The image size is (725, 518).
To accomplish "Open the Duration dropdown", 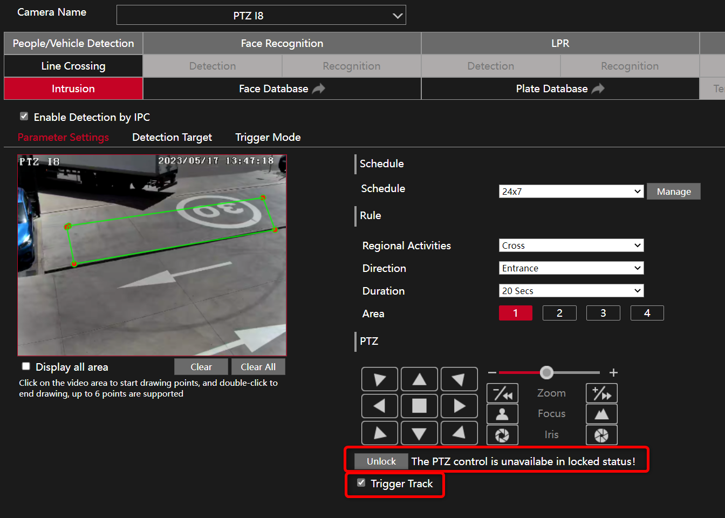I will tap(571, 291).
